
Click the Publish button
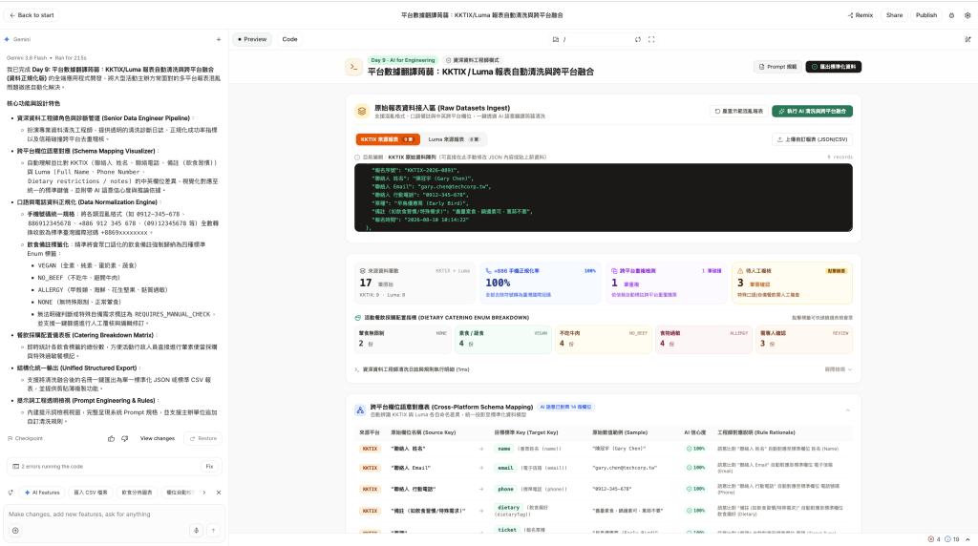click(926, 15)
